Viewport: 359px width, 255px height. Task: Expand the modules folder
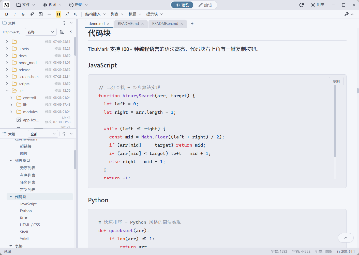coord(11,112)
